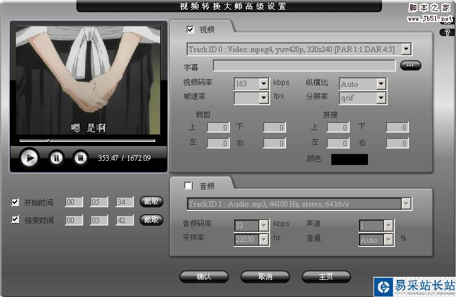Stop the video preview playback
The image size is (456, 297).
point(81,158)
